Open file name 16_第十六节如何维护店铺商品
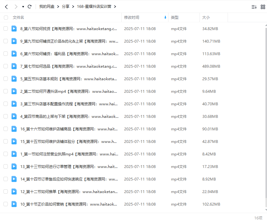 point(69,129)
